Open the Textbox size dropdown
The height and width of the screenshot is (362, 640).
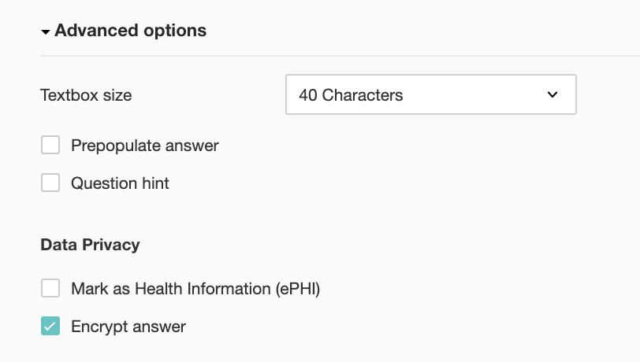click(430, 95)
